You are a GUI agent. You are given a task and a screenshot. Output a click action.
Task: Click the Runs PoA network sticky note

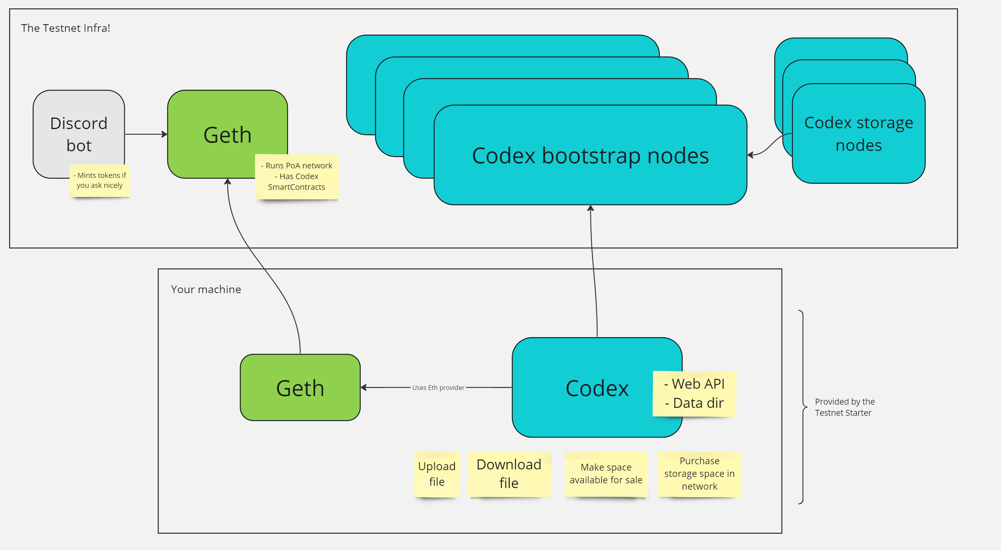click(x=296, y=176)
